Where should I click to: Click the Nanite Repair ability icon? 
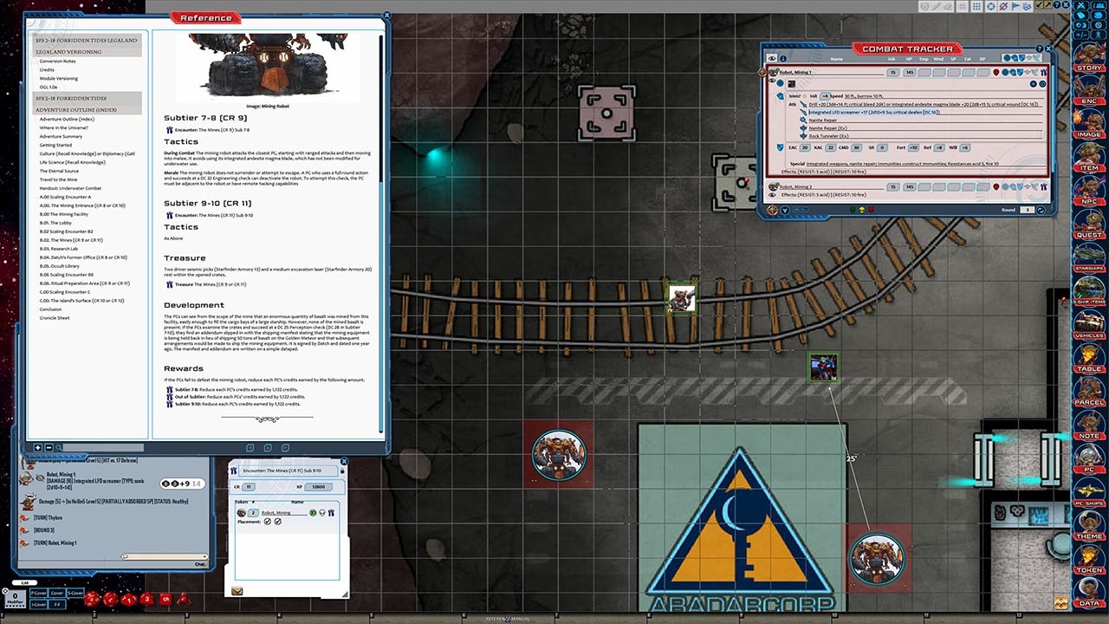[x=805, y=120]
